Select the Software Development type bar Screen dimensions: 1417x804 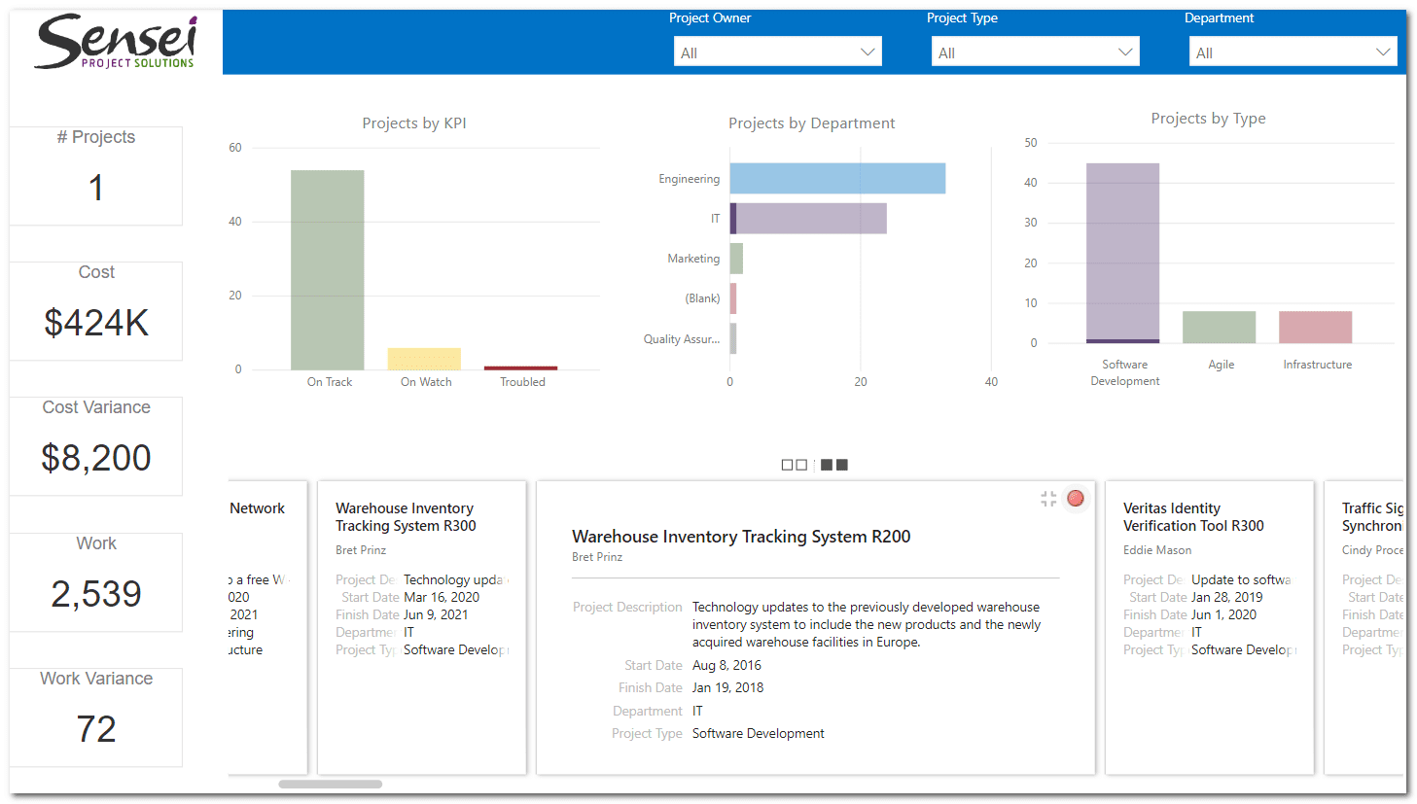[x=1122, y=253]
